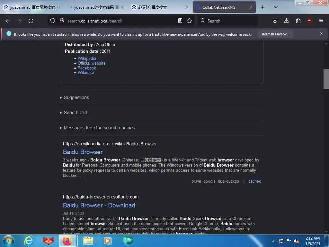List all tabs with the chevron

coord(276,7)
